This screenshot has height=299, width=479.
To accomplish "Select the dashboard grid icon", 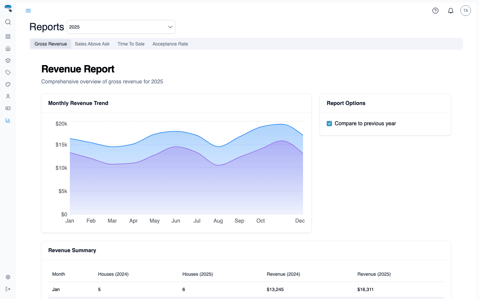I will pos(8,37).
